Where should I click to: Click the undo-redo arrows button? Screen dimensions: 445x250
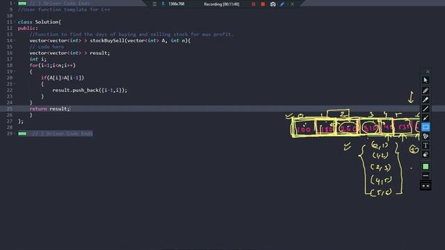[x=426, y=186]
